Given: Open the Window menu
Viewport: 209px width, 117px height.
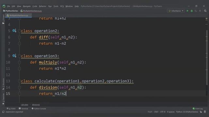Looking at the screenshot, I should [69, 6].
